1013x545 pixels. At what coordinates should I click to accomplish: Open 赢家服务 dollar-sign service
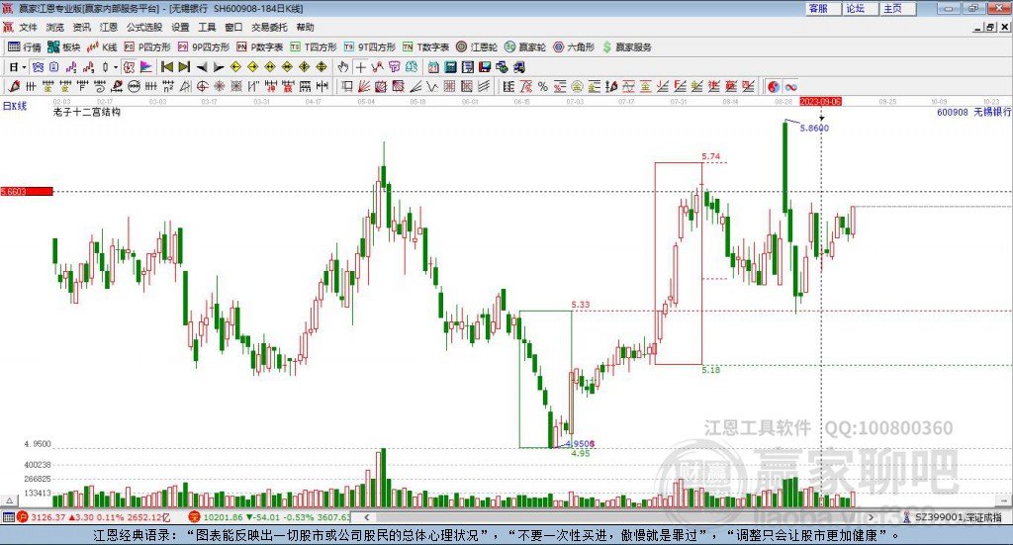(627, 47)
